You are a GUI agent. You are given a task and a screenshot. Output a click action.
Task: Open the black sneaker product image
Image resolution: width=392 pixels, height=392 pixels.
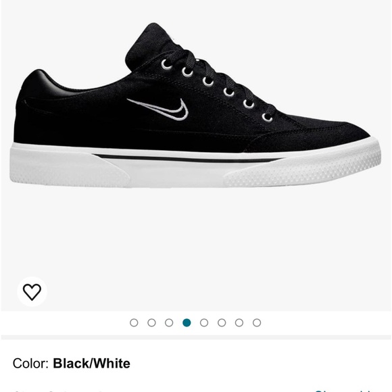tap(195, 105)
